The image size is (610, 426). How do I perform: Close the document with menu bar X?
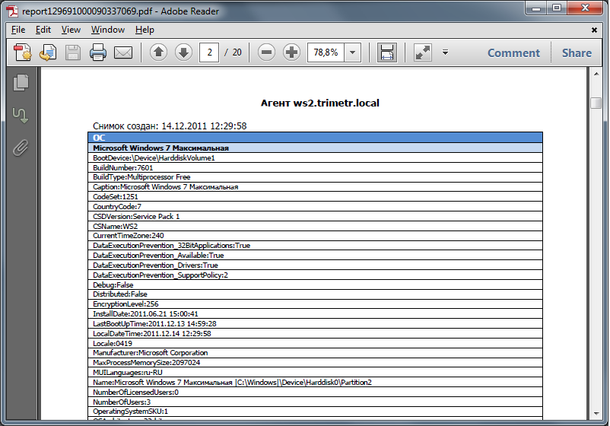(594, 30)
